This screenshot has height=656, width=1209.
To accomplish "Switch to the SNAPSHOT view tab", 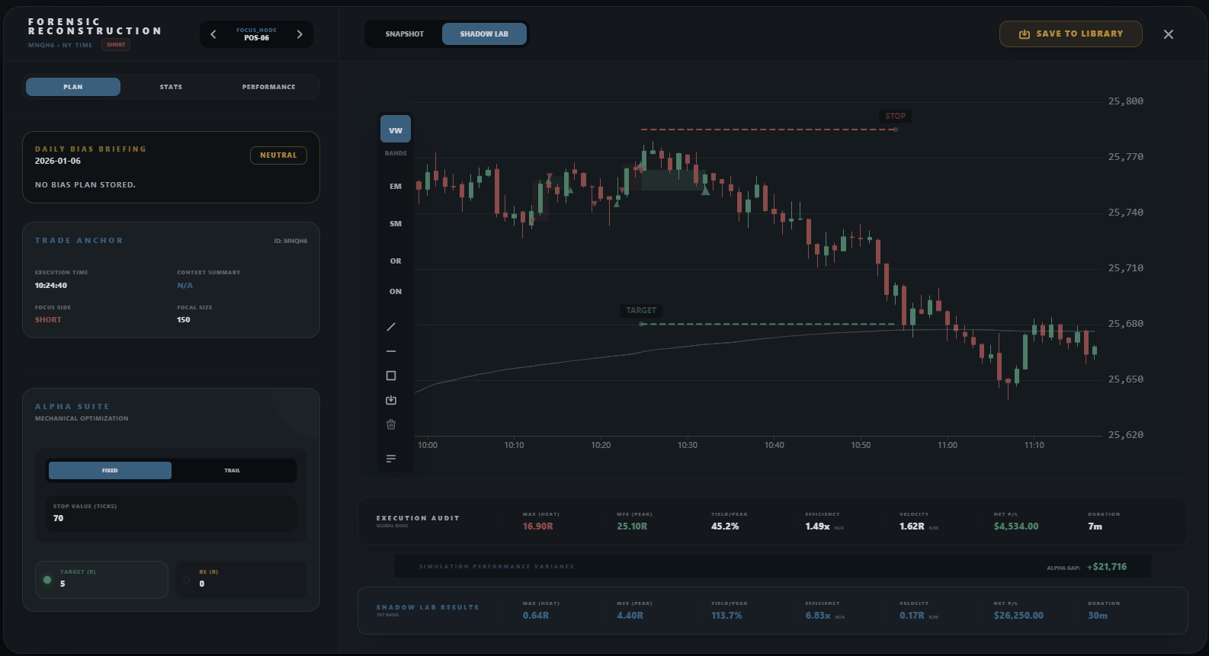I will [x=404, y=34].
